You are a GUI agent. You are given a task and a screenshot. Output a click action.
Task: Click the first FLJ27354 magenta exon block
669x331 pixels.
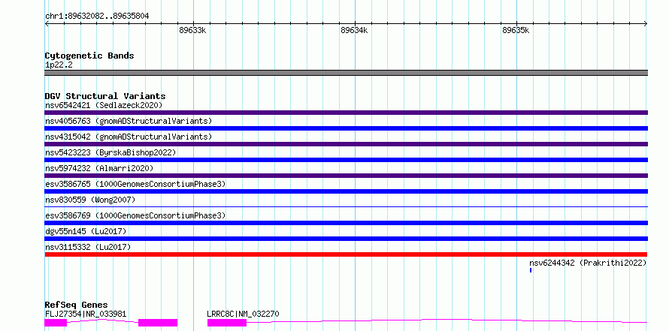pyautogui.click(x=56, y=323)
